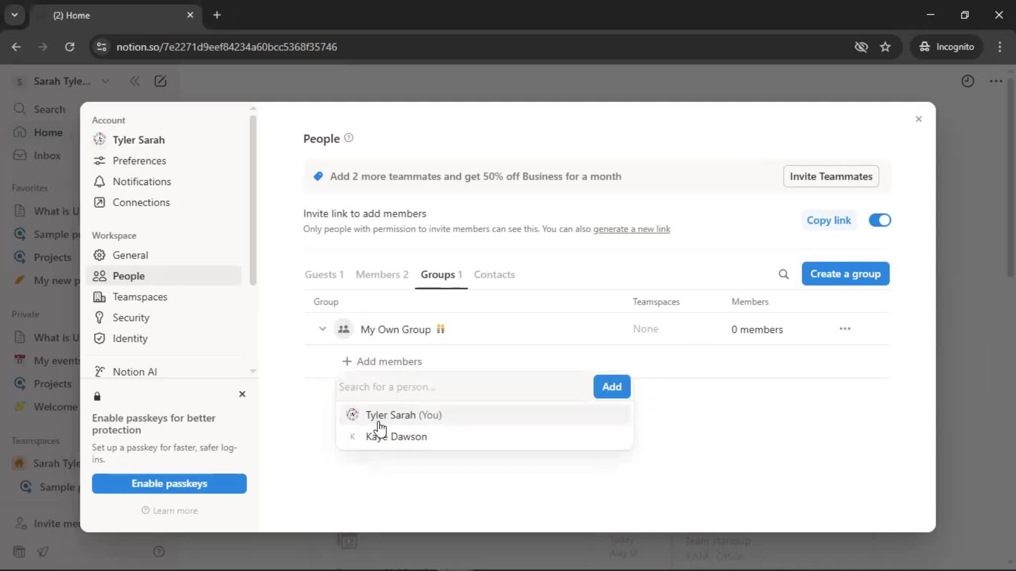Copy the invite link
Image resolution: width=1016 pixels, height=571 pixels.
[829, 220]
